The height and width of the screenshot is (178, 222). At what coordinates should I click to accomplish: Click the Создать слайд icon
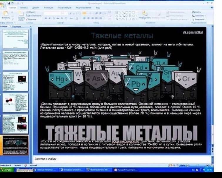pyautogui.click(x=21, y=13)
